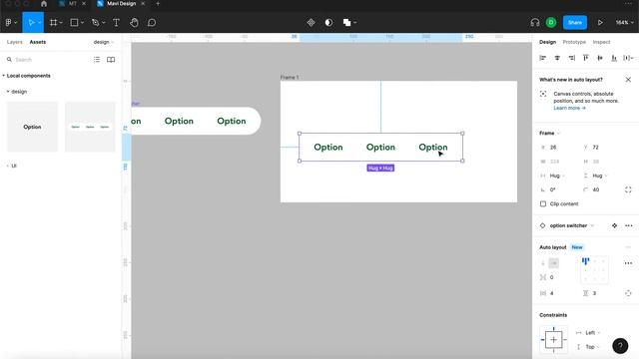Align left icon in Design panel
The height and width of the screenshot is (359, 639).
(543, 58)
